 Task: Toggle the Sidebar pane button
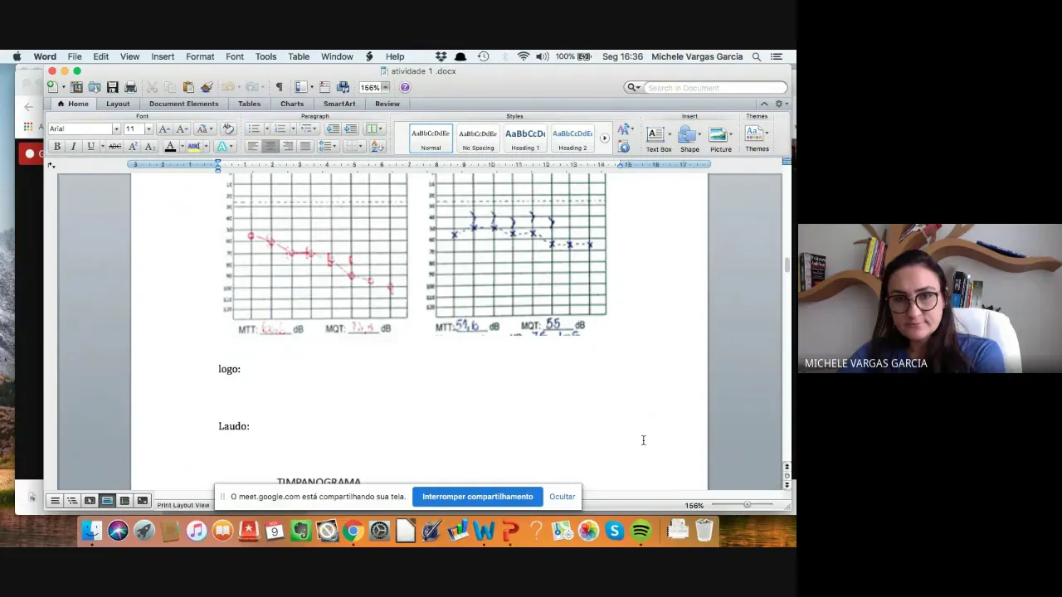pos(301,87)
